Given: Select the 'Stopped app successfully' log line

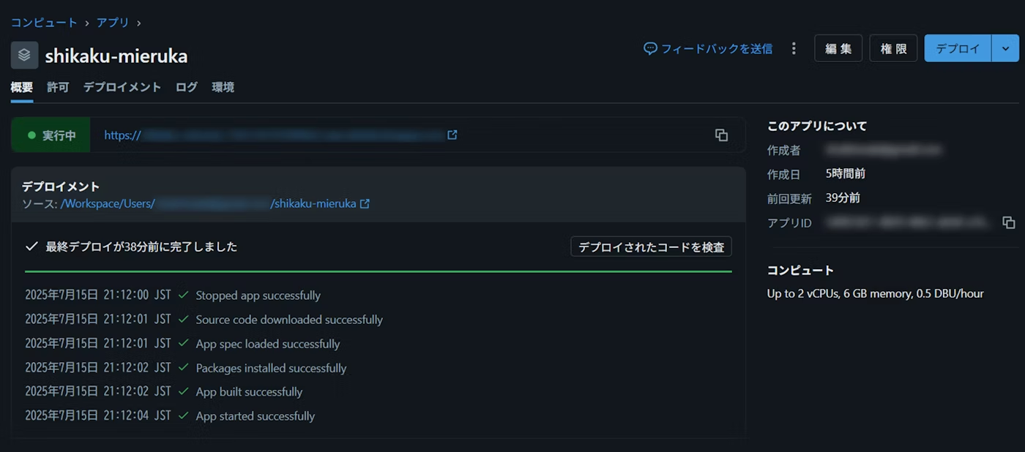Looking at the screenshot, I should click(258, 295).
